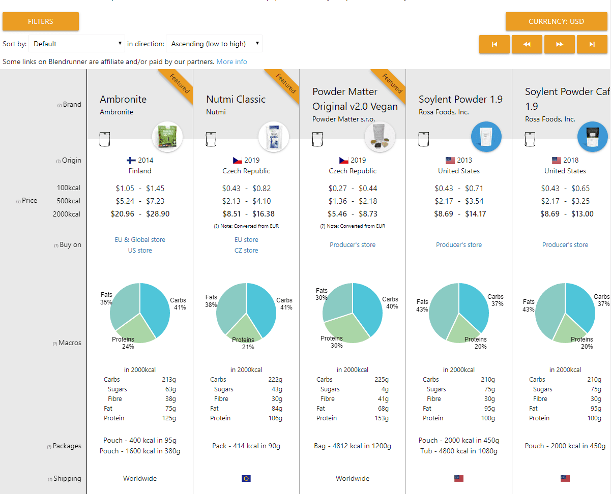Click the pouch icon under Soylent Powder Cafe

coord(530,139)
